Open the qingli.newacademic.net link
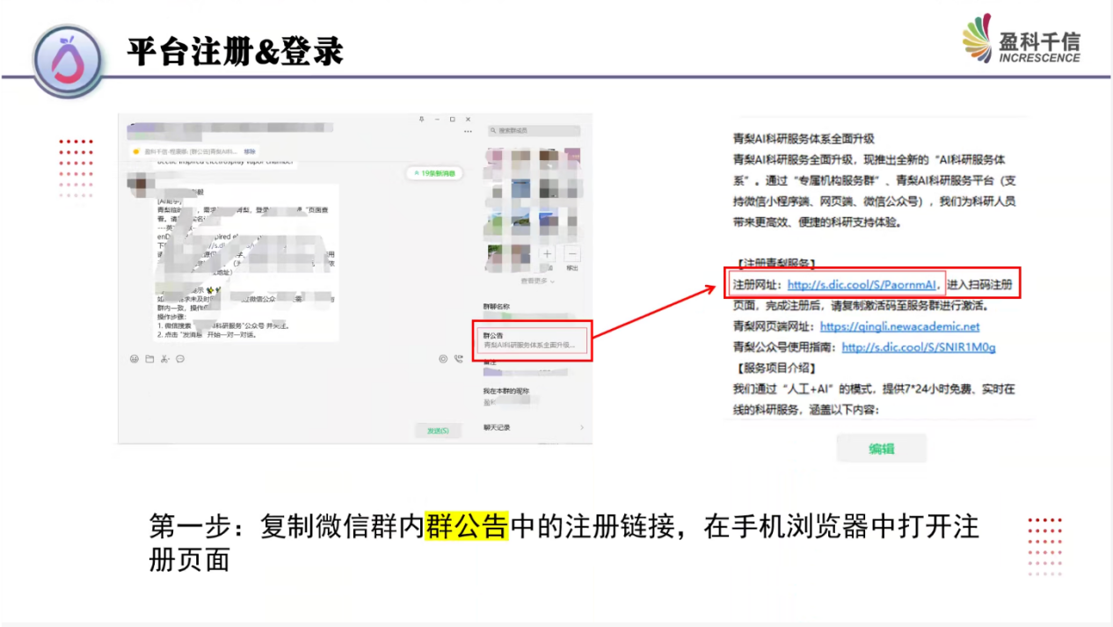1113x627 pixels. click(x=899, y=326)
